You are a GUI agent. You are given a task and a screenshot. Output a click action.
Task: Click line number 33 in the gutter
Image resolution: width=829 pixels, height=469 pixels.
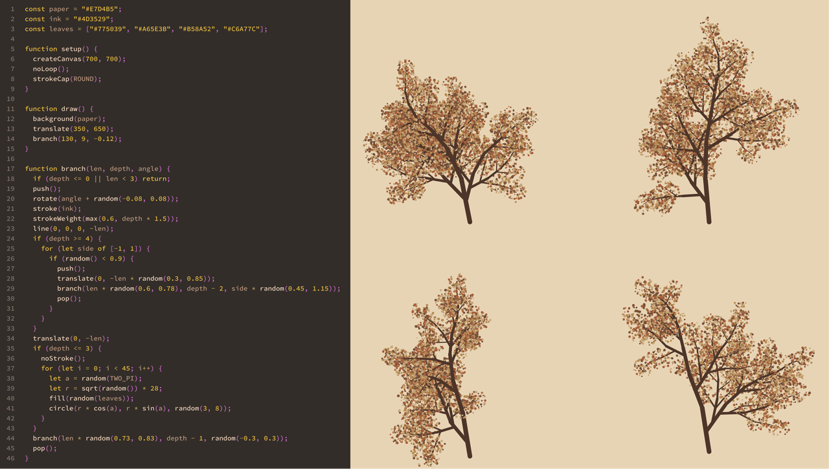coord(11,329)
